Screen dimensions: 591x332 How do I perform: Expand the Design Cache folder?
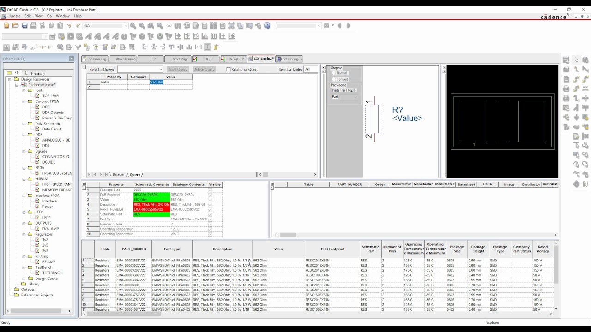point(24,279)
